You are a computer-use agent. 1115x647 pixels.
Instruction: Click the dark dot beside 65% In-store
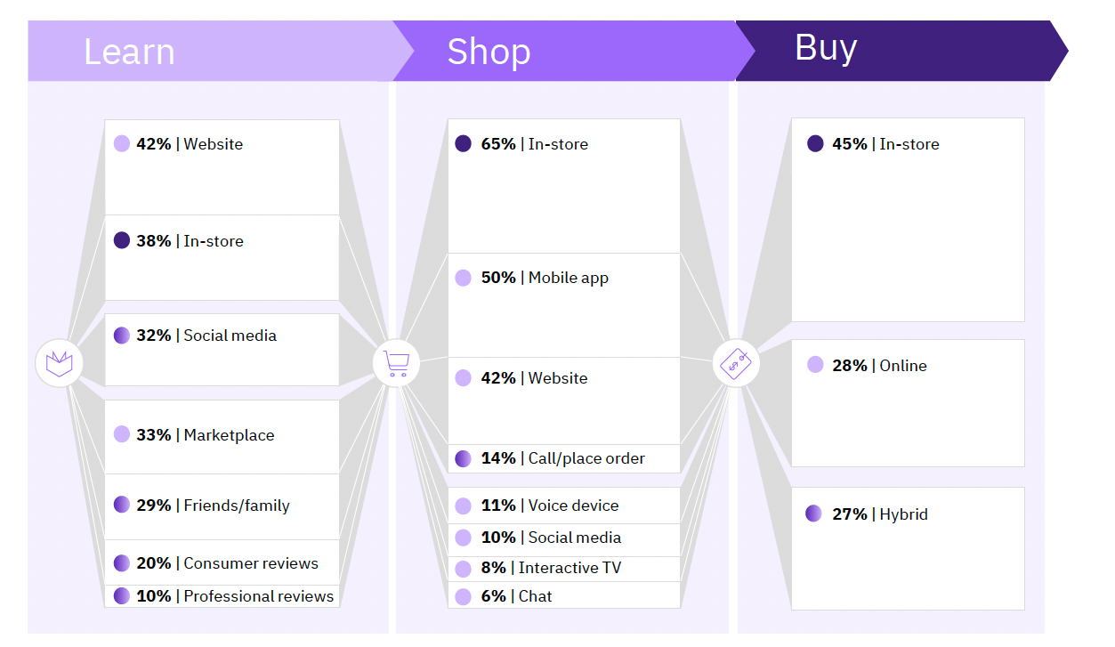463,144
